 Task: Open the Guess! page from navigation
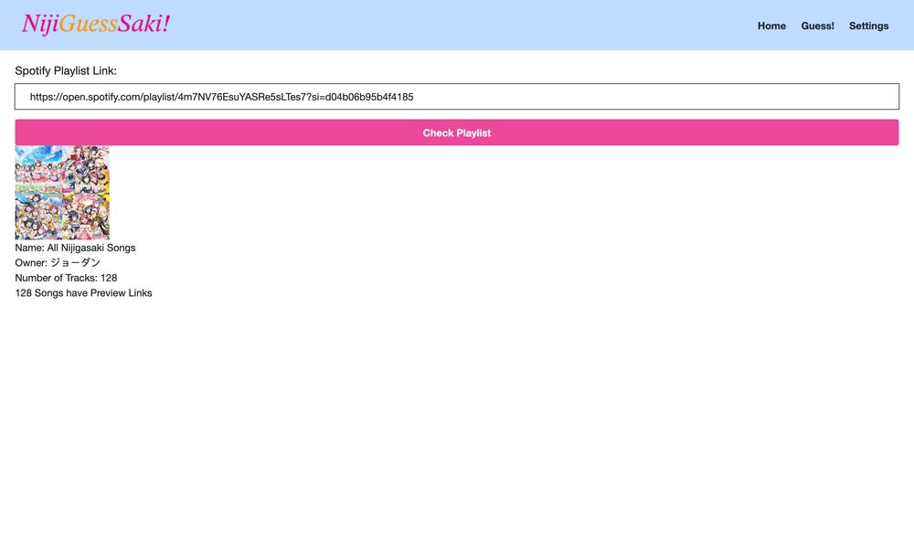point(817,26)
